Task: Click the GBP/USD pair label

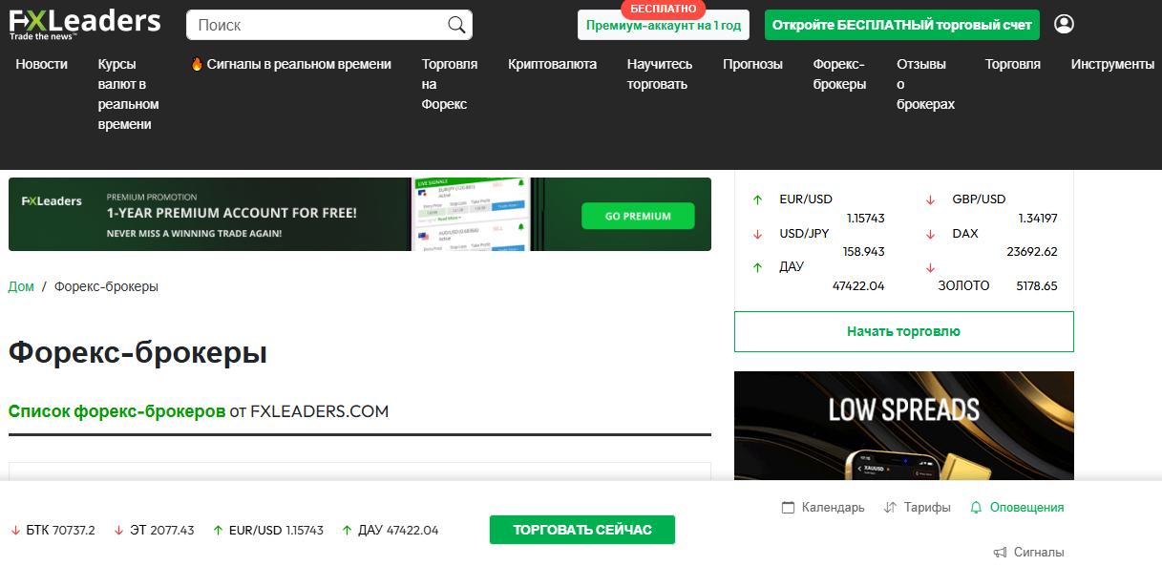Action: [979, 199]
